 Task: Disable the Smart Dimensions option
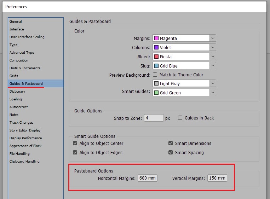click(x=171, y=144)
